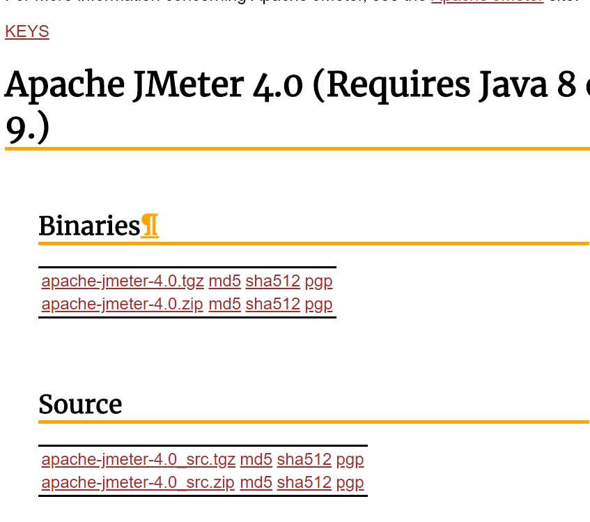The width and height of the screenshot is (590, 522).
Task: Open md5 link for apache-jmeter-4.0_src.tgz
Action: click(x=256, y=460)
